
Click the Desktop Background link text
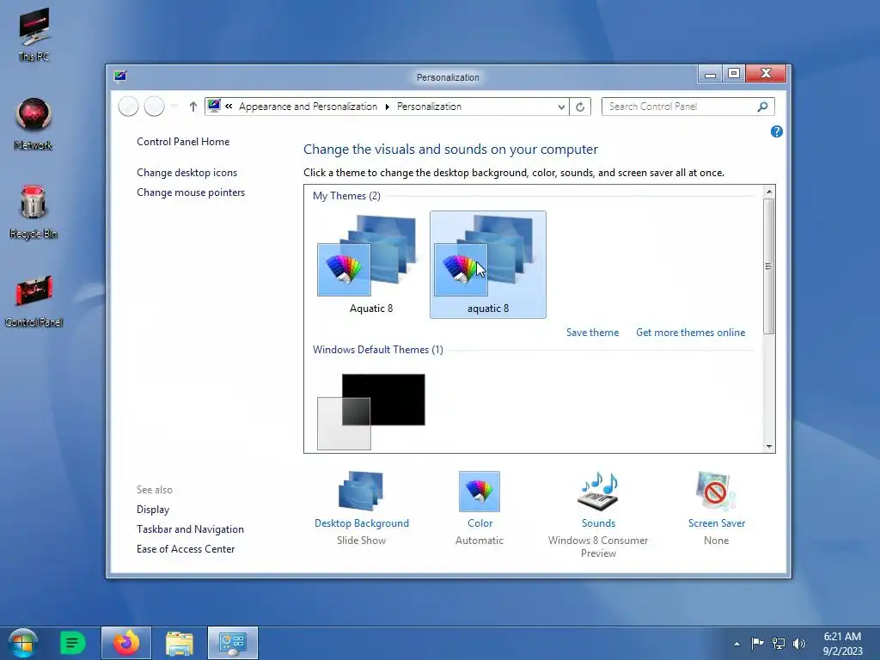tap(362, 522)
